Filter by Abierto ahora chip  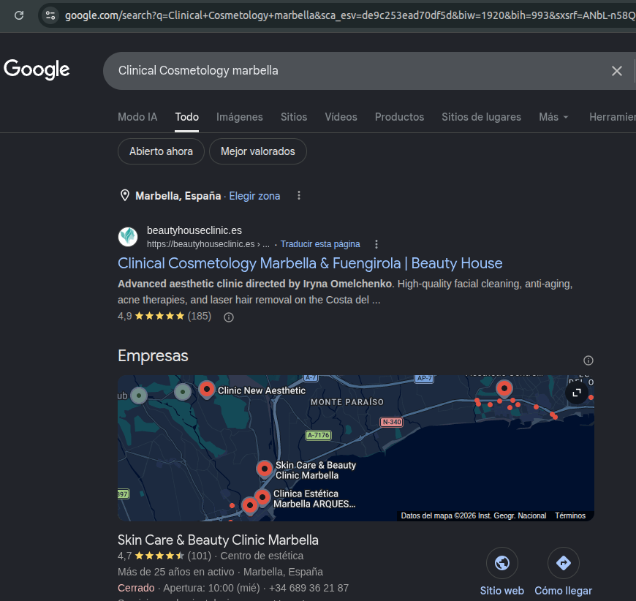(x=161, y=151)
